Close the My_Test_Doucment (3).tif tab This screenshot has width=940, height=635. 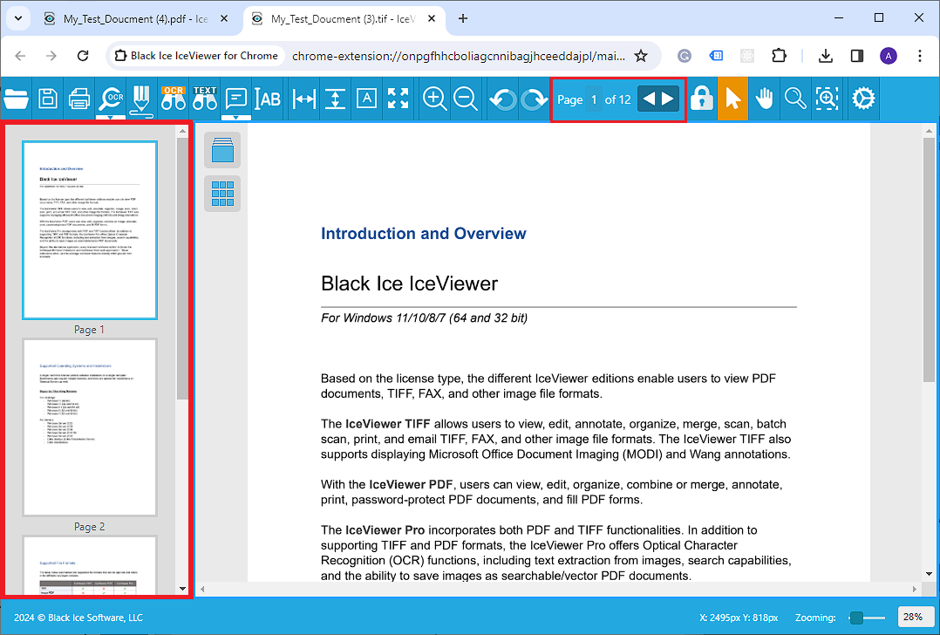click(431, 18)
